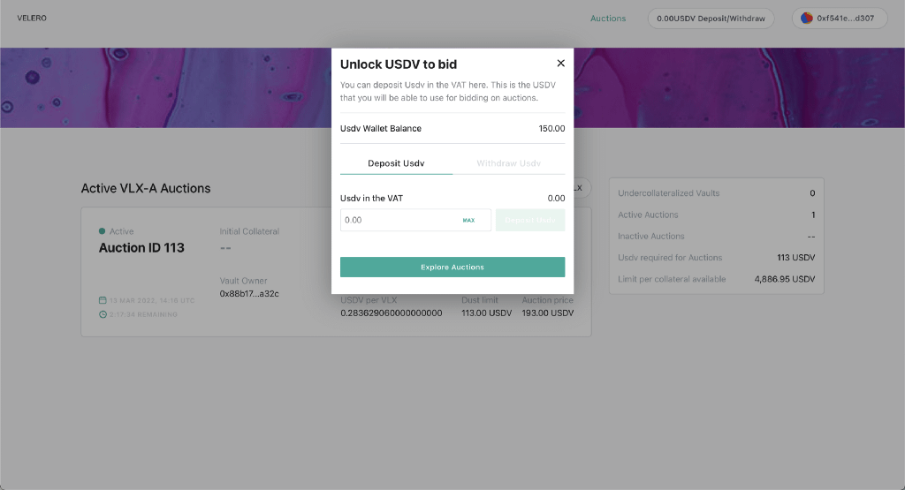
Task: Click the green Active status dot
Action: (x=103, y=231)
